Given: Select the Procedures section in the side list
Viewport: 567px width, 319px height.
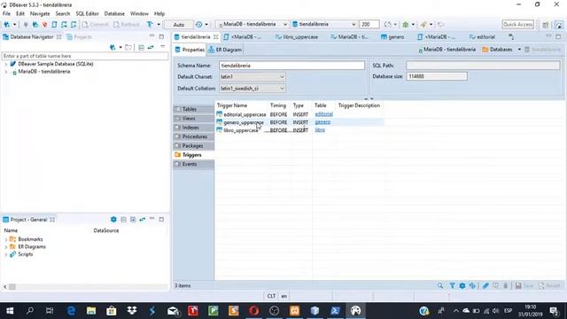Looking at the screenshot, I should (x=193, y=136).
